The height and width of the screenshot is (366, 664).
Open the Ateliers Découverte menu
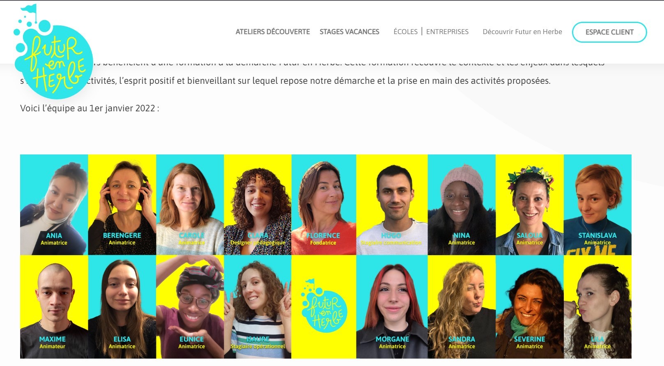pyautogui.click(x=273, y=32)
